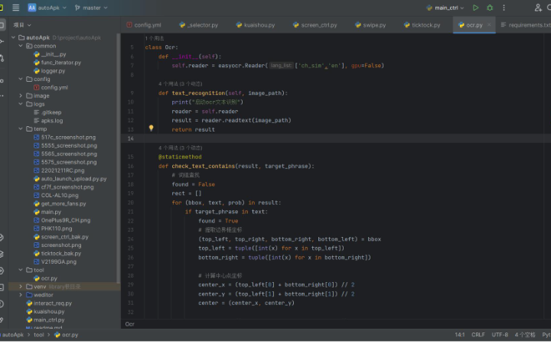
Task: Place cursor on empty line 14
Action: (336, 138)
